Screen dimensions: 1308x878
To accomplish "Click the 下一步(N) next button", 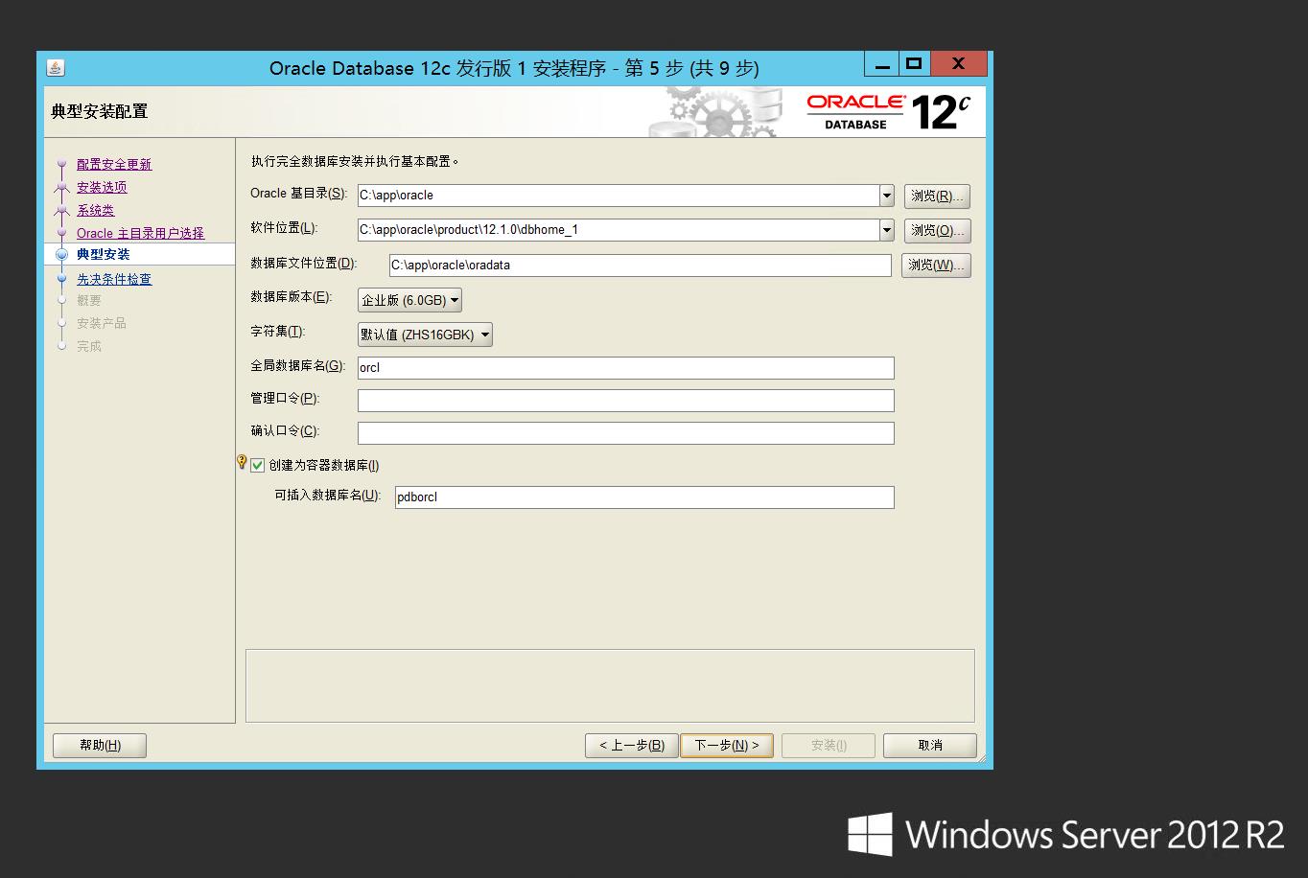I will pos(727,745).
